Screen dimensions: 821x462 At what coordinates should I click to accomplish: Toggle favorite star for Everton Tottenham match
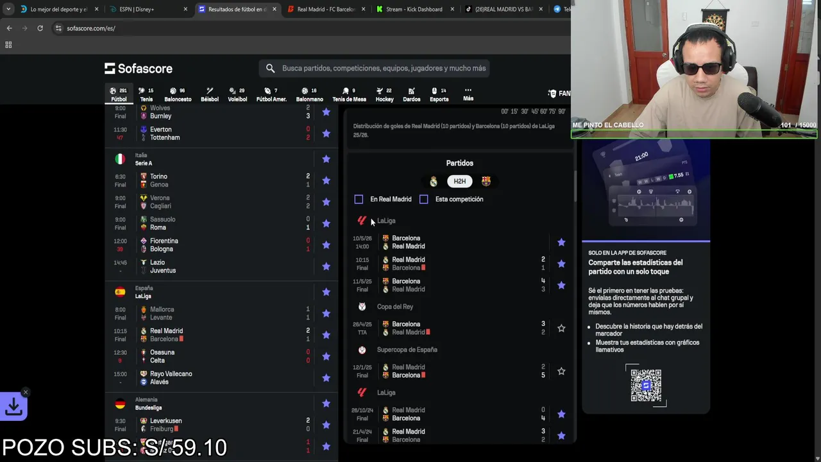pyautogui.click(x=326, y=133)
